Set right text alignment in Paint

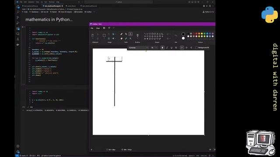191,48
